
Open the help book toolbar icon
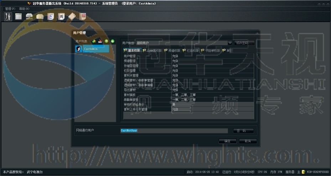pyautogui.click(x=83, y=16)
